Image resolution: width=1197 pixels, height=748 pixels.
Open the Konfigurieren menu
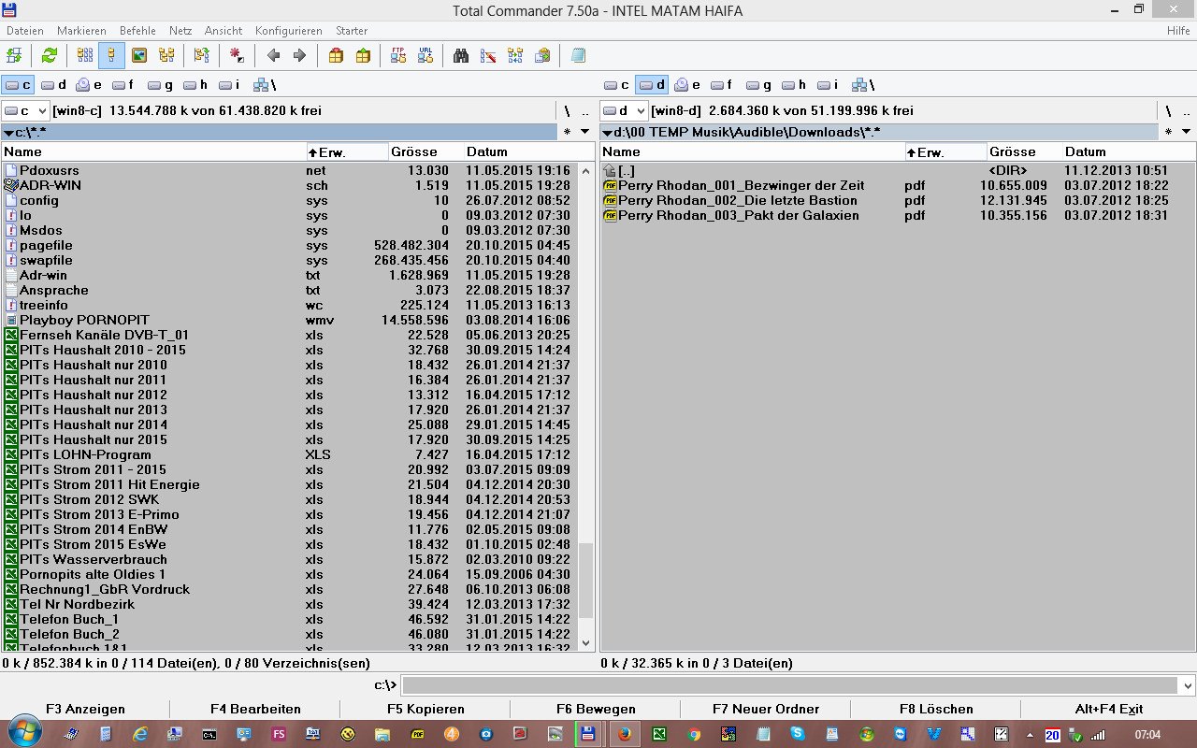tap(289, 31)
